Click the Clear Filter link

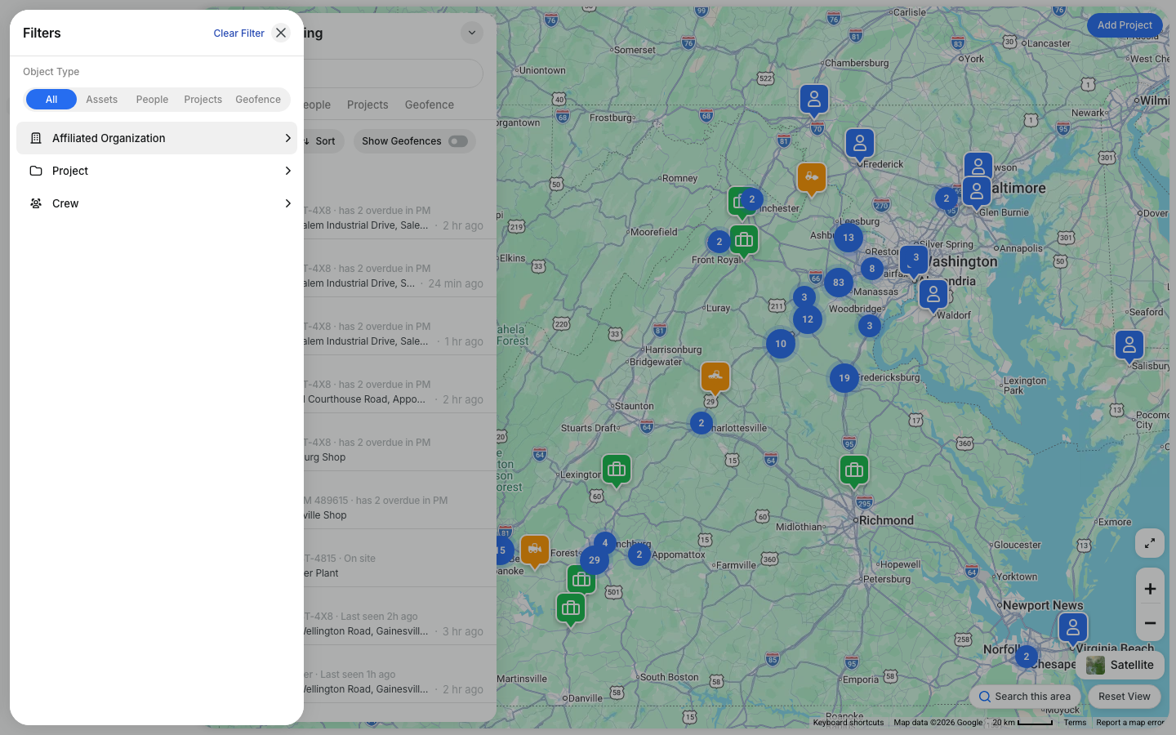[239, 33]
